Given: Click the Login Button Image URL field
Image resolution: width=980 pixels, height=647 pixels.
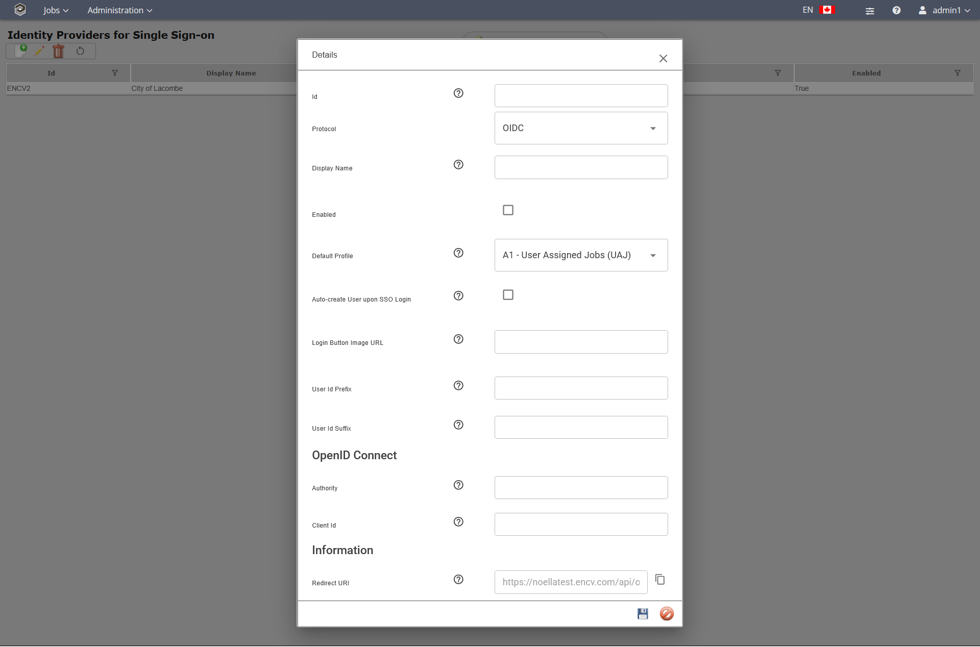Looking at the screenshot, I should point(581,342).
